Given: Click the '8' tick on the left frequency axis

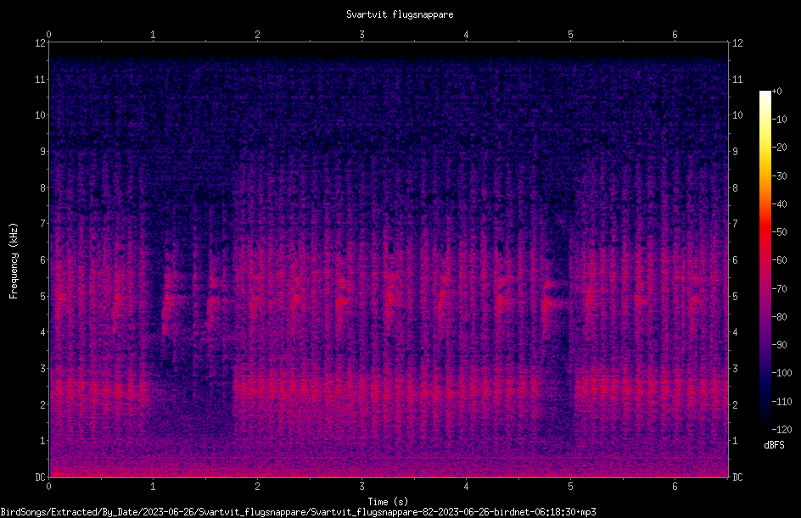Looking at the screenshot, I should pyautogui.click(x=43, y=188).
